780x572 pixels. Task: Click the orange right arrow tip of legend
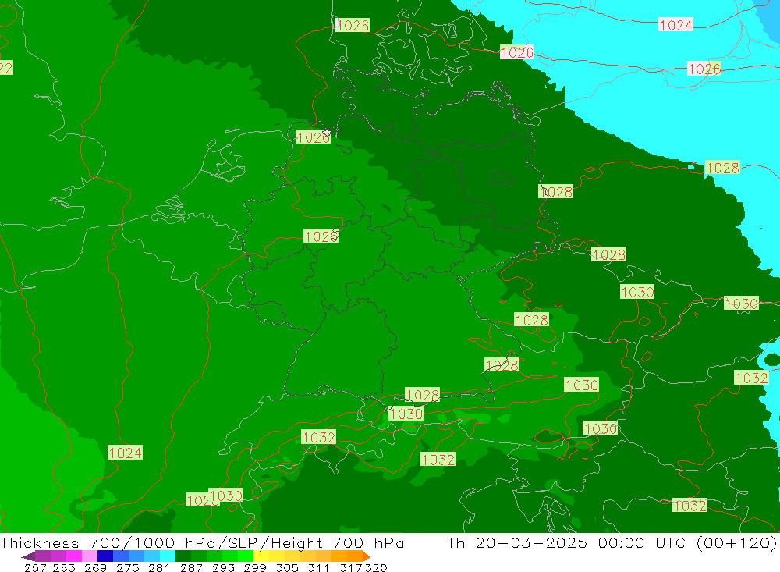point(366,556)
